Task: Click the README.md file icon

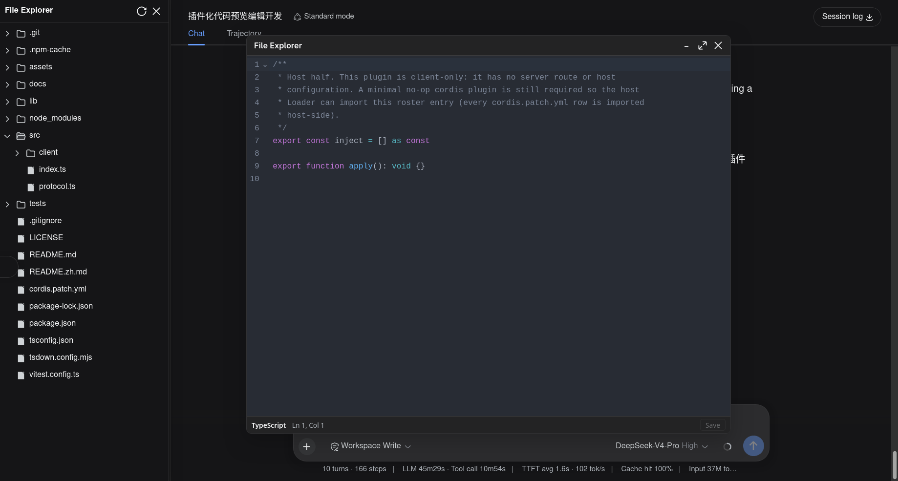Action: click(x=21, y=256)
